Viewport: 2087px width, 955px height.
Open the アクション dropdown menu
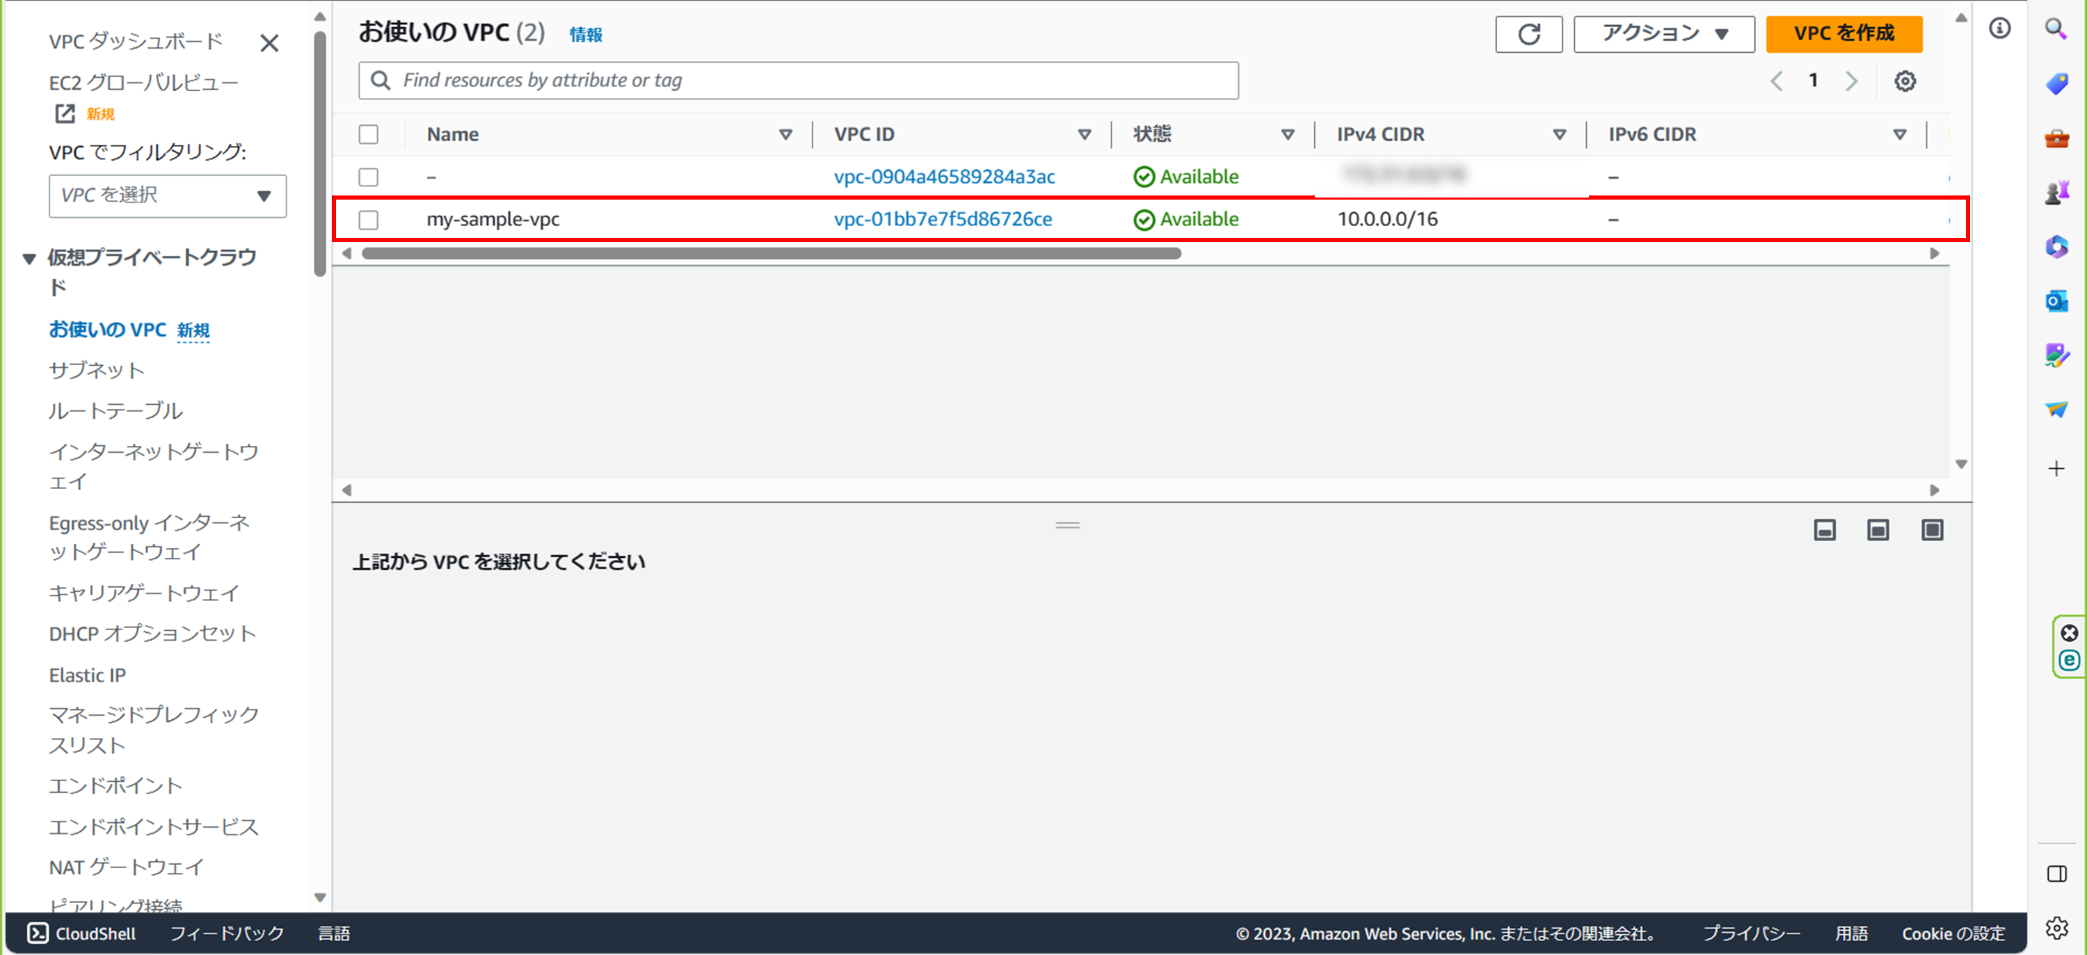(1663, 34)
